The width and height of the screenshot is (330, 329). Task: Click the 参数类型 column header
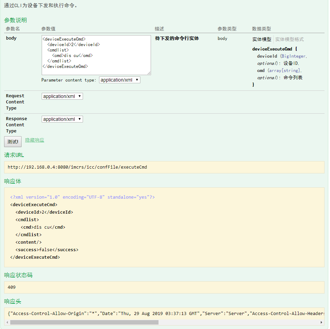click(x=227, y=29)
